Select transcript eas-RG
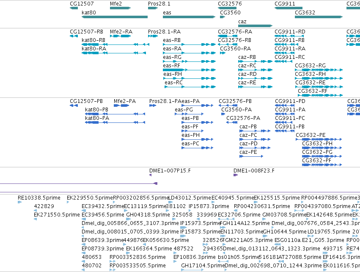The width and height of the screenshot is (360, 272). coord(172,57)
